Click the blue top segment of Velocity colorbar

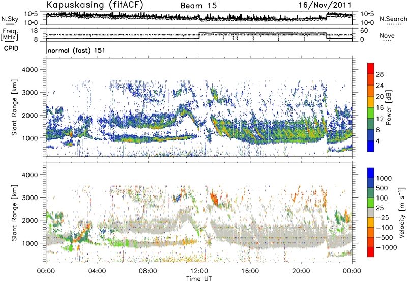371,173
